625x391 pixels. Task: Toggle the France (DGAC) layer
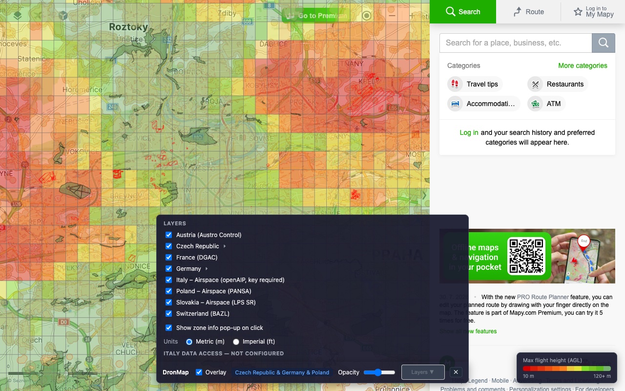coord(169,258)
